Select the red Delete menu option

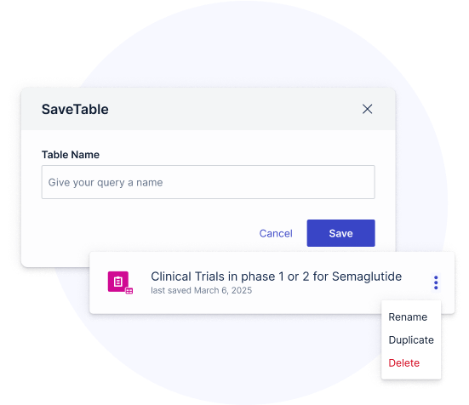pyautogui.click(x=403, y=362)
